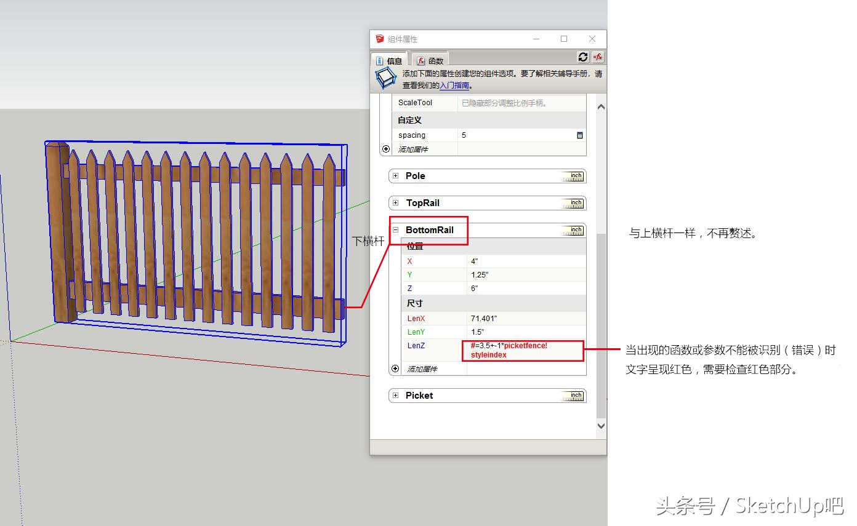Screen dimensions: 857x526
Task: Click the scrollbar down arrow
Action: pyautogui.click(x=600, y=425)
